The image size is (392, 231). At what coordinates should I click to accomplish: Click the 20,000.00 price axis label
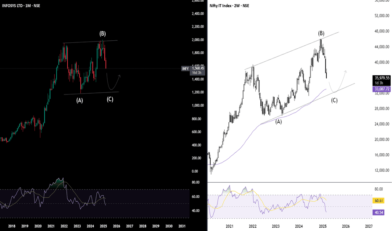coord(382,139)
